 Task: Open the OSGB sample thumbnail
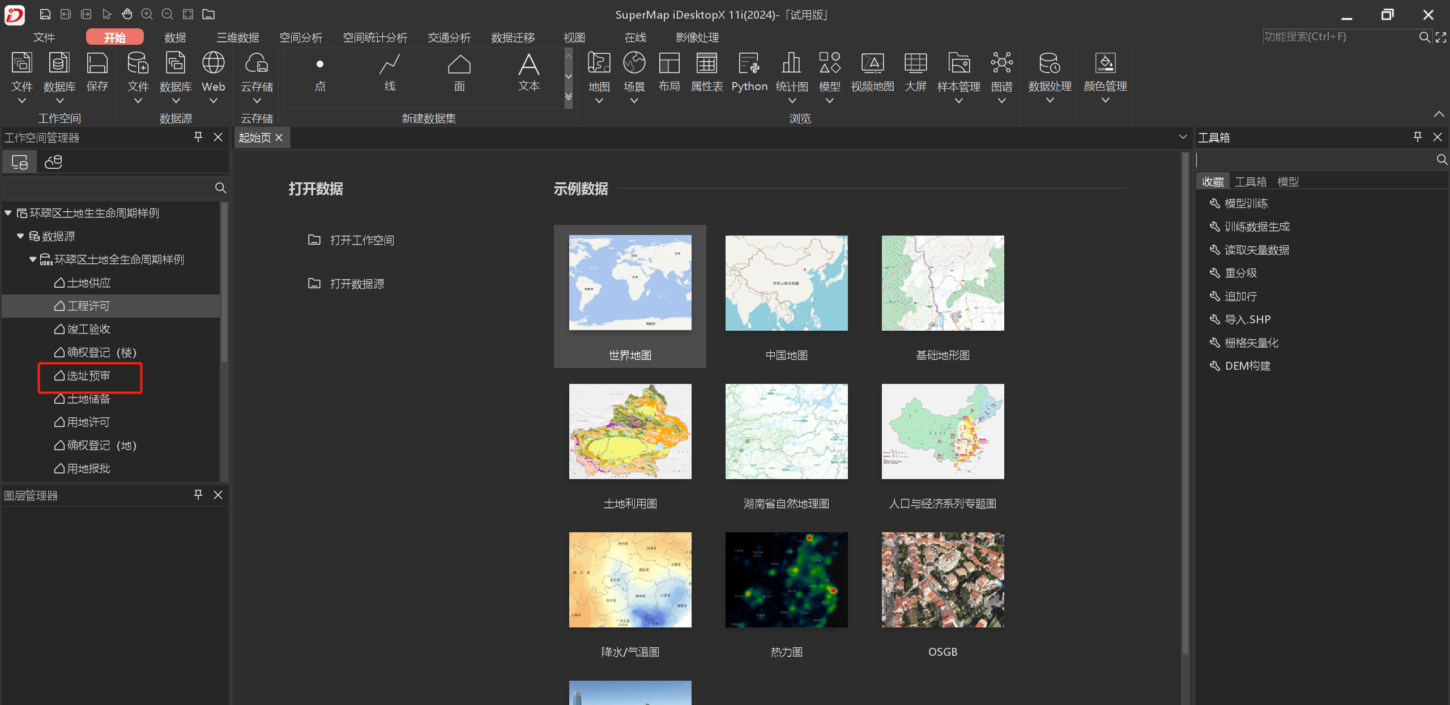pos(942,579)
